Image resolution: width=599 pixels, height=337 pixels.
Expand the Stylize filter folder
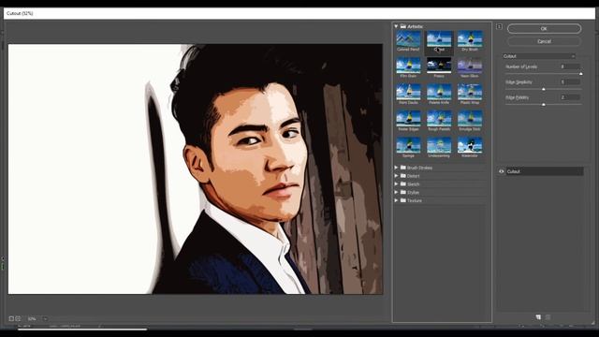[x=396, y=192]
